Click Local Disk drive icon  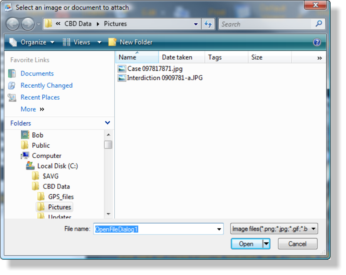30,166
